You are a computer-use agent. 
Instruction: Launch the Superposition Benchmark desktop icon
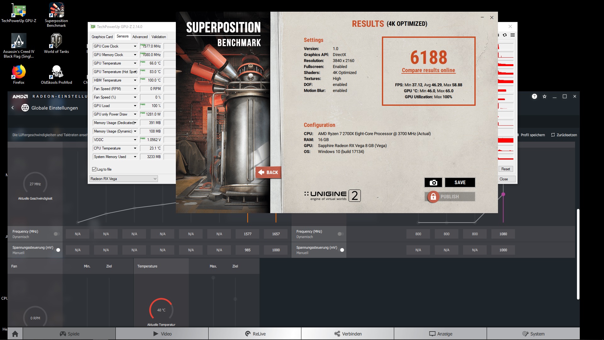pos(56,15)
